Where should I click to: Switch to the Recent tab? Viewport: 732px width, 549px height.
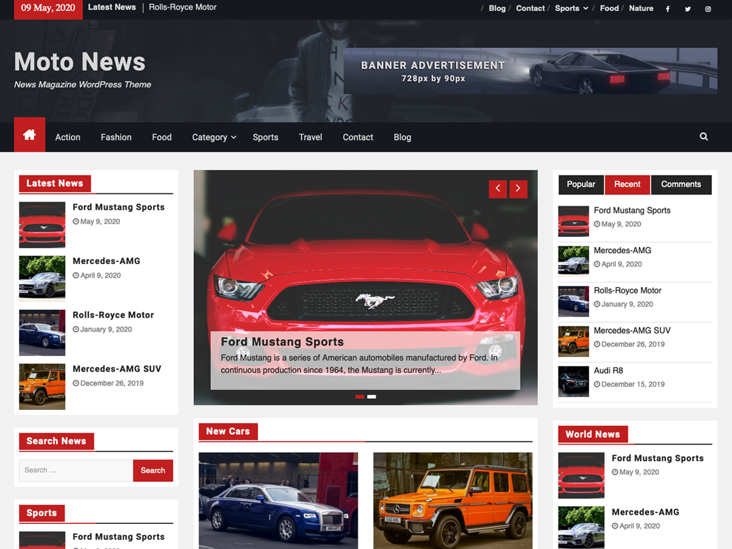coord(628,184)
